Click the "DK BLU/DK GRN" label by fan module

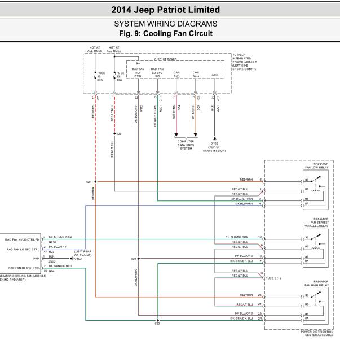[60, 237]
